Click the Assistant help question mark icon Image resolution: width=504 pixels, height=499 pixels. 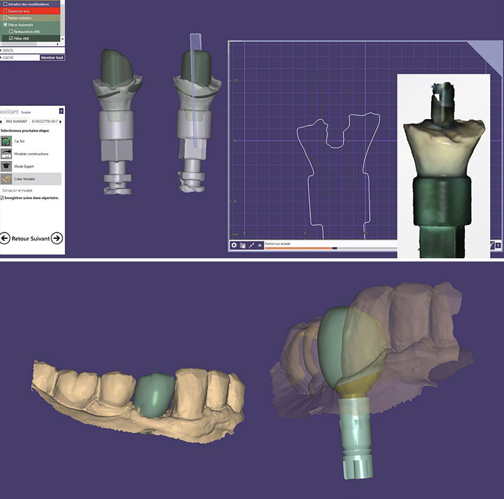(x=61, y=111)
